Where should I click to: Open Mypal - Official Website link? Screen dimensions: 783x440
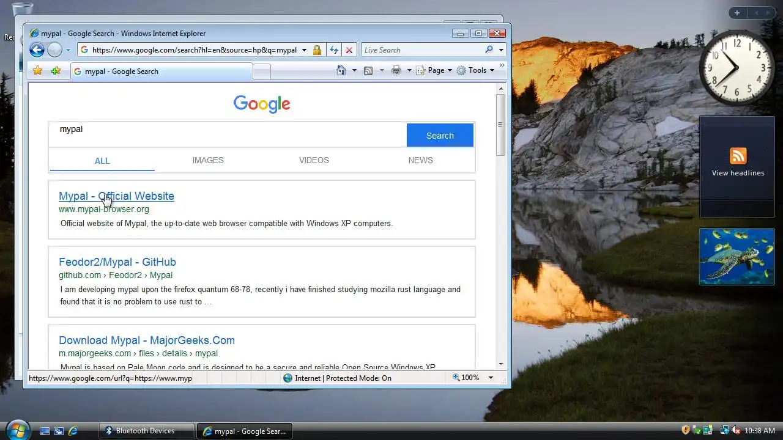pos(116,196)
